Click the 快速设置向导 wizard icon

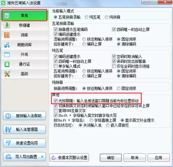(8, 143)
